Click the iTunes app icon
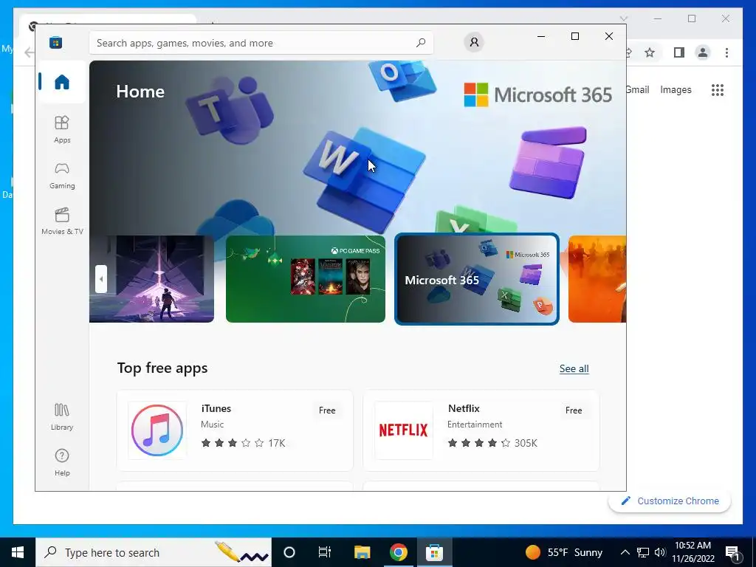This screenshot has width=756, height=567. [157, 430]
